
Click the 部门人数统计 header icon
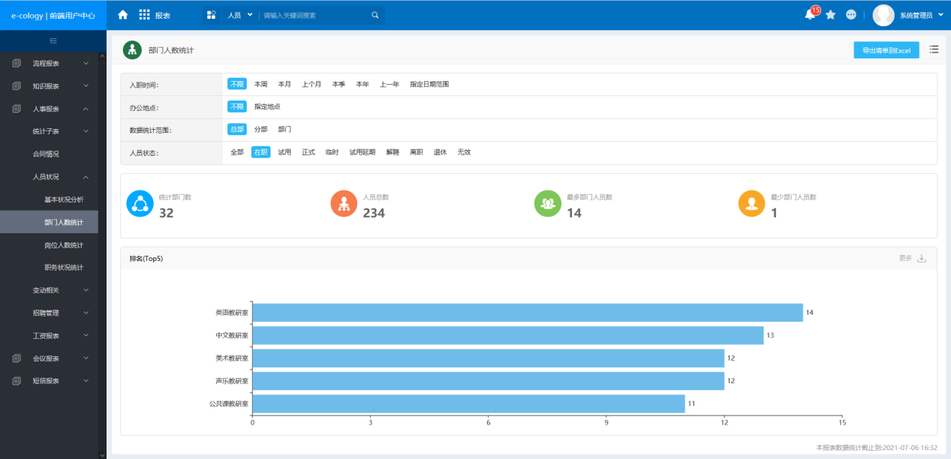[x=132, y=50]
